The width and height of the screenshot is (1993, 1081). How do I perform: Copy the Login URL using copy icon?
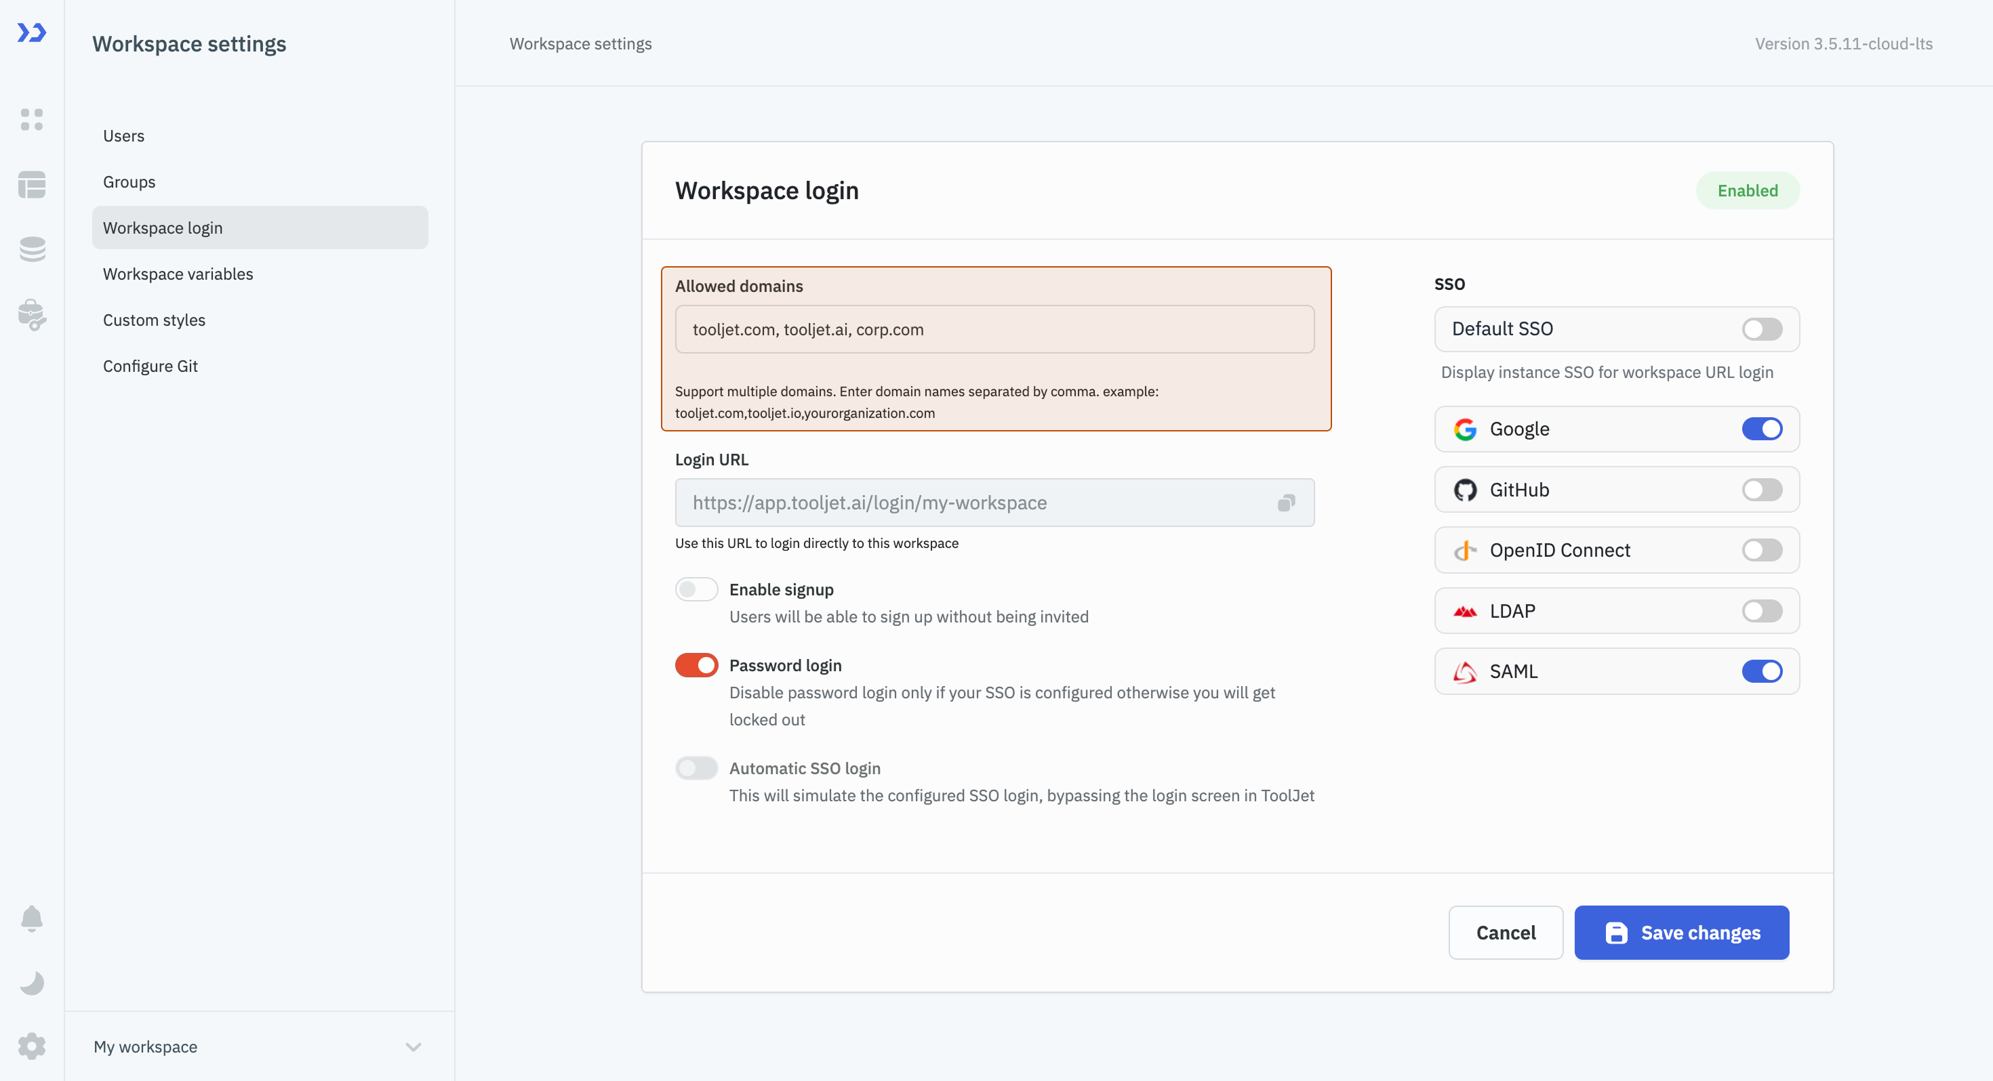pos(1287,503)
